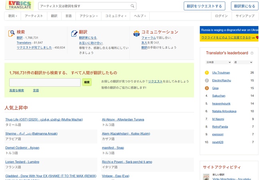Open newt428's profile link

pos(218,142)
